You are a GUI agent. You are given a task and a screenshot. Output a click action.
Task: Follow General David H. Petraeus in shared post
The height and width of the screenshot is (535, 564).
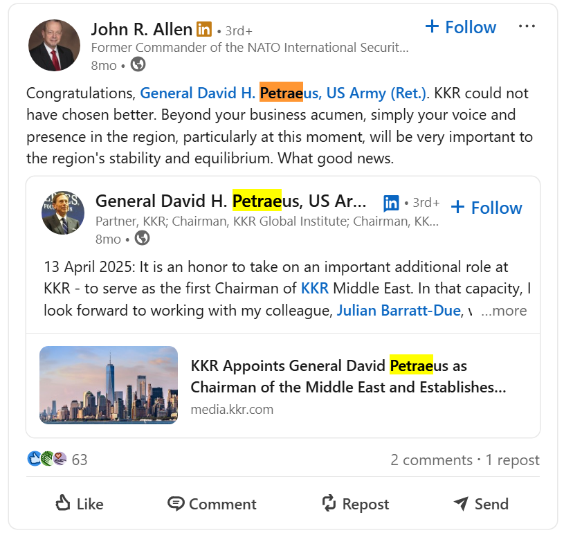(486, 208)
